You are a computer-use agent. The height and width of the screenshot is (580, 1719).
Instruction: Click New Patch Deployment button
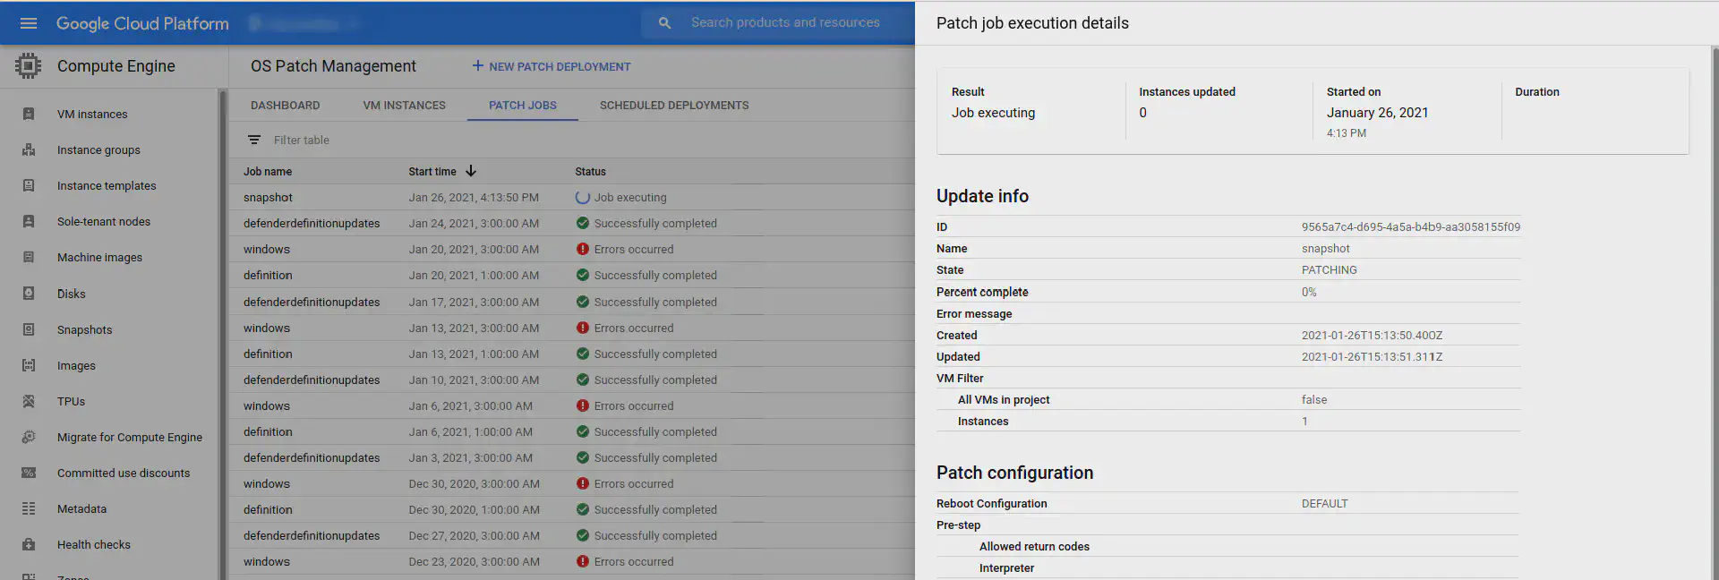[552, 66]
